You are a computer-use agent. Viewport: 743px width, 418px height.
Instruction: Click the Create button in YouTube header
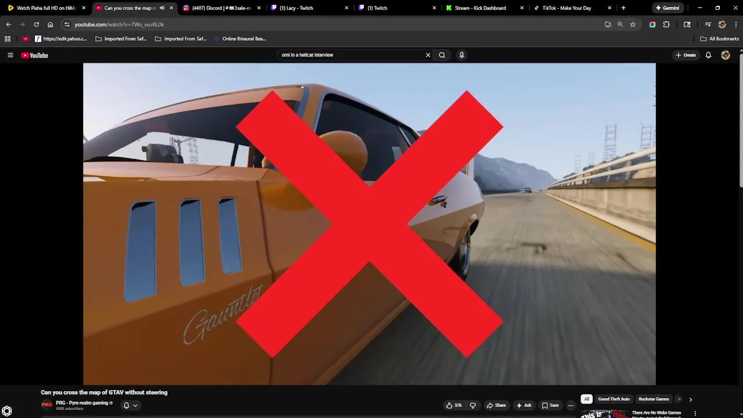click(686, 55)
